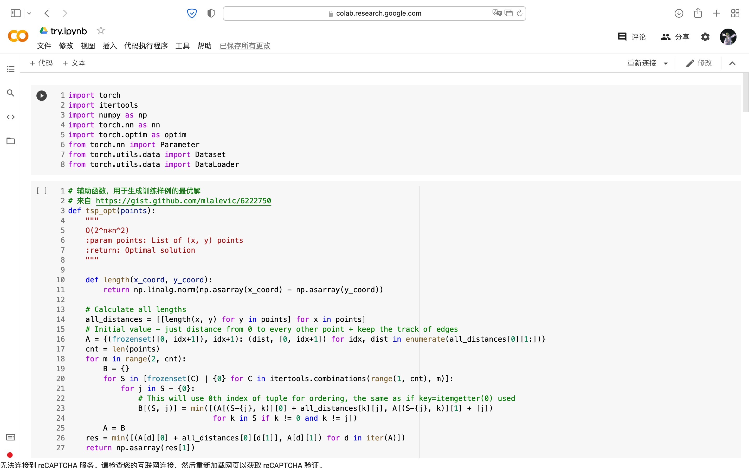Add a new code cell with + 代码
This screenshot has width=749, height=468.
coord(41,63)
